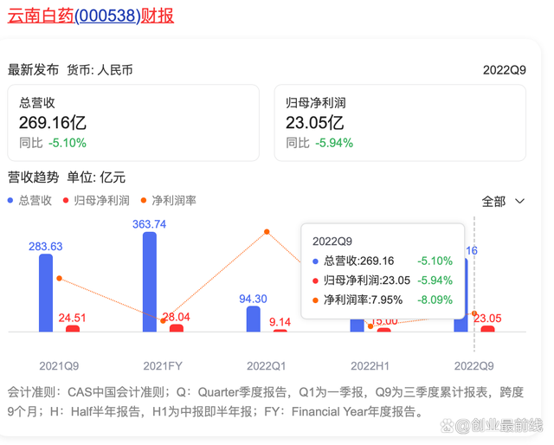Select the 2022Q1 net profit bar 9.14

point(280,331)
